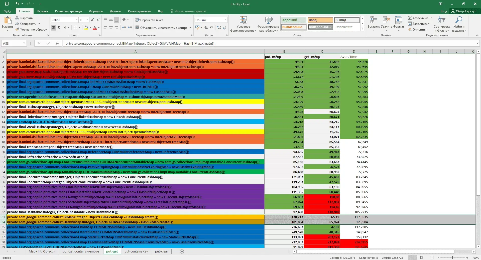
Task: Click Copy (Копировать) button
Action: pyautogui.click(x=26, y=24)
